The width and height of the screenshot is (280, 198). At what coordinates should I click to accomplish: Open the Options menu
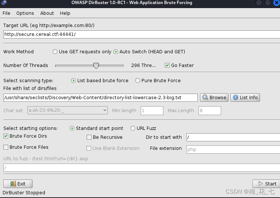coord(25,13)
